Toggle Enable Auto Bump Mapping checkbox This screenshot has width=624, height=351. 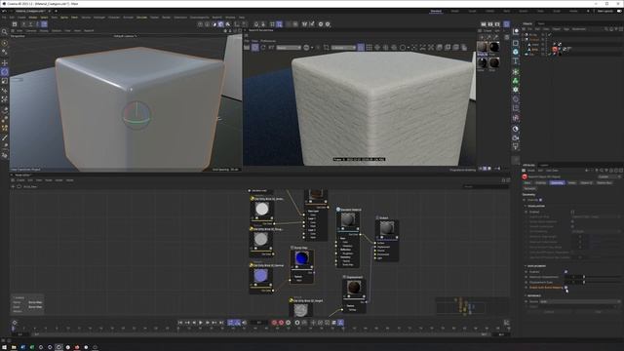[x=565, y=288]
